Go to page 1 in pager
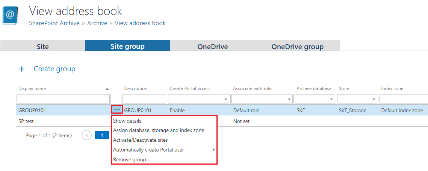The height and width of the screenshot is (171, 428). tap(102, 135)
